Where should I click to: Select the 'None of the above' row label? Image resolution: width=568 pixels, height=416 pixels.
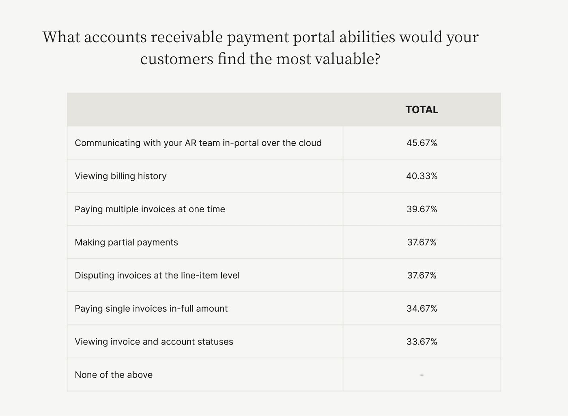pos(114,375)
